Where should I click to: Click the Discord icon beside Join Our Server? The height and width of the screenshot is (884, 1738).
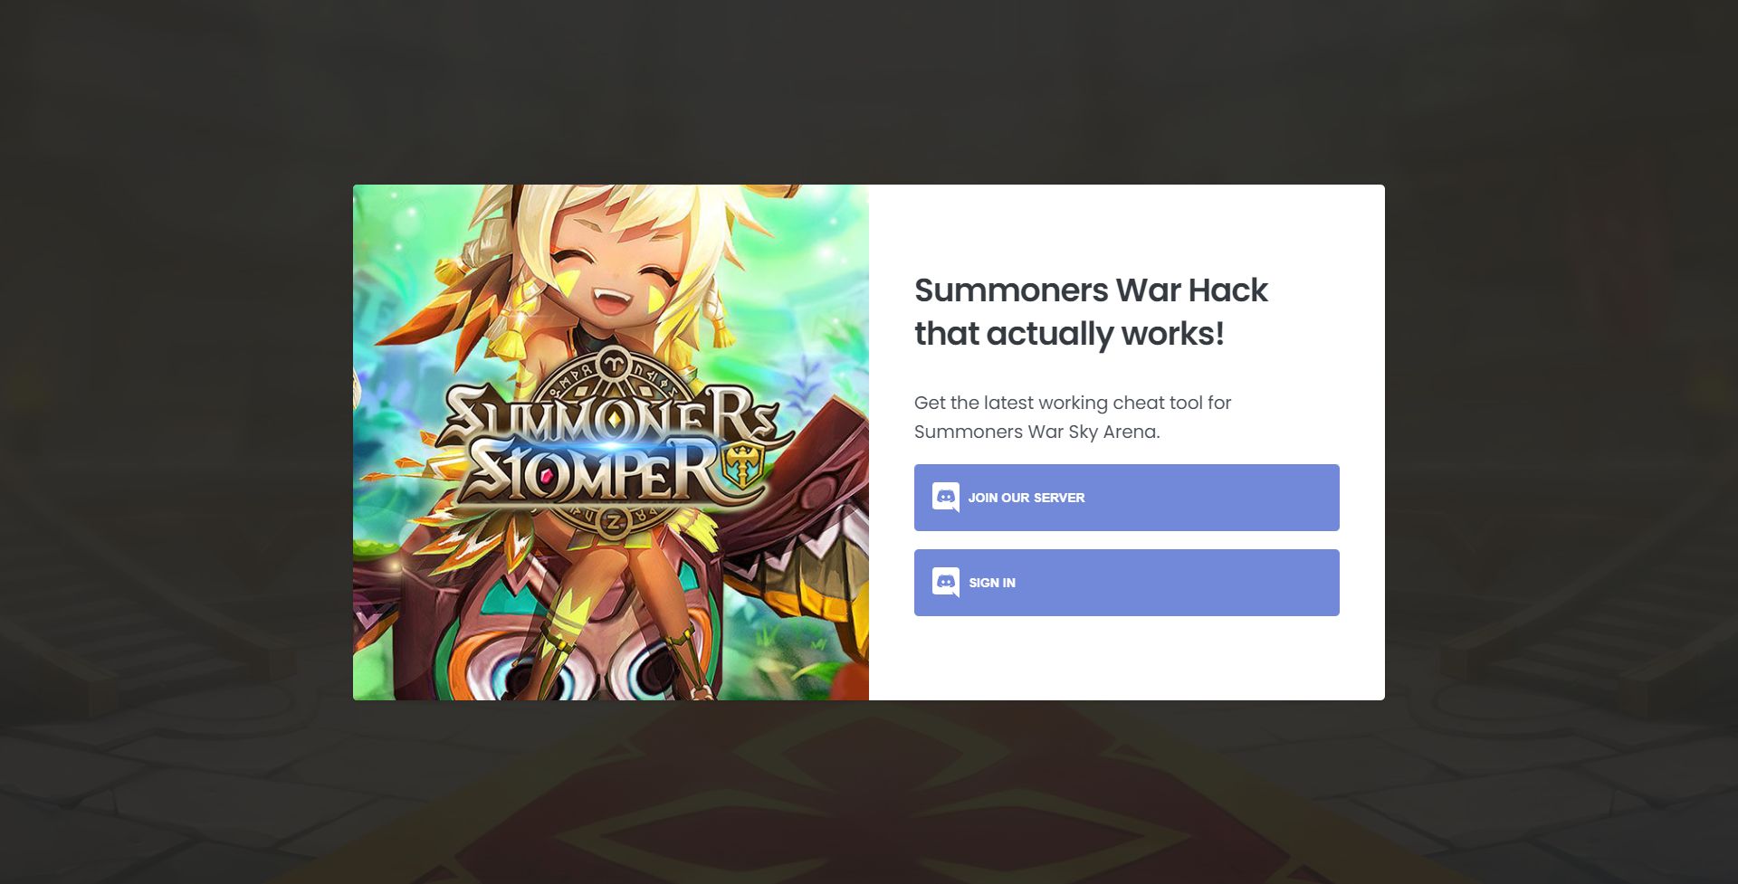click(946, 498)
